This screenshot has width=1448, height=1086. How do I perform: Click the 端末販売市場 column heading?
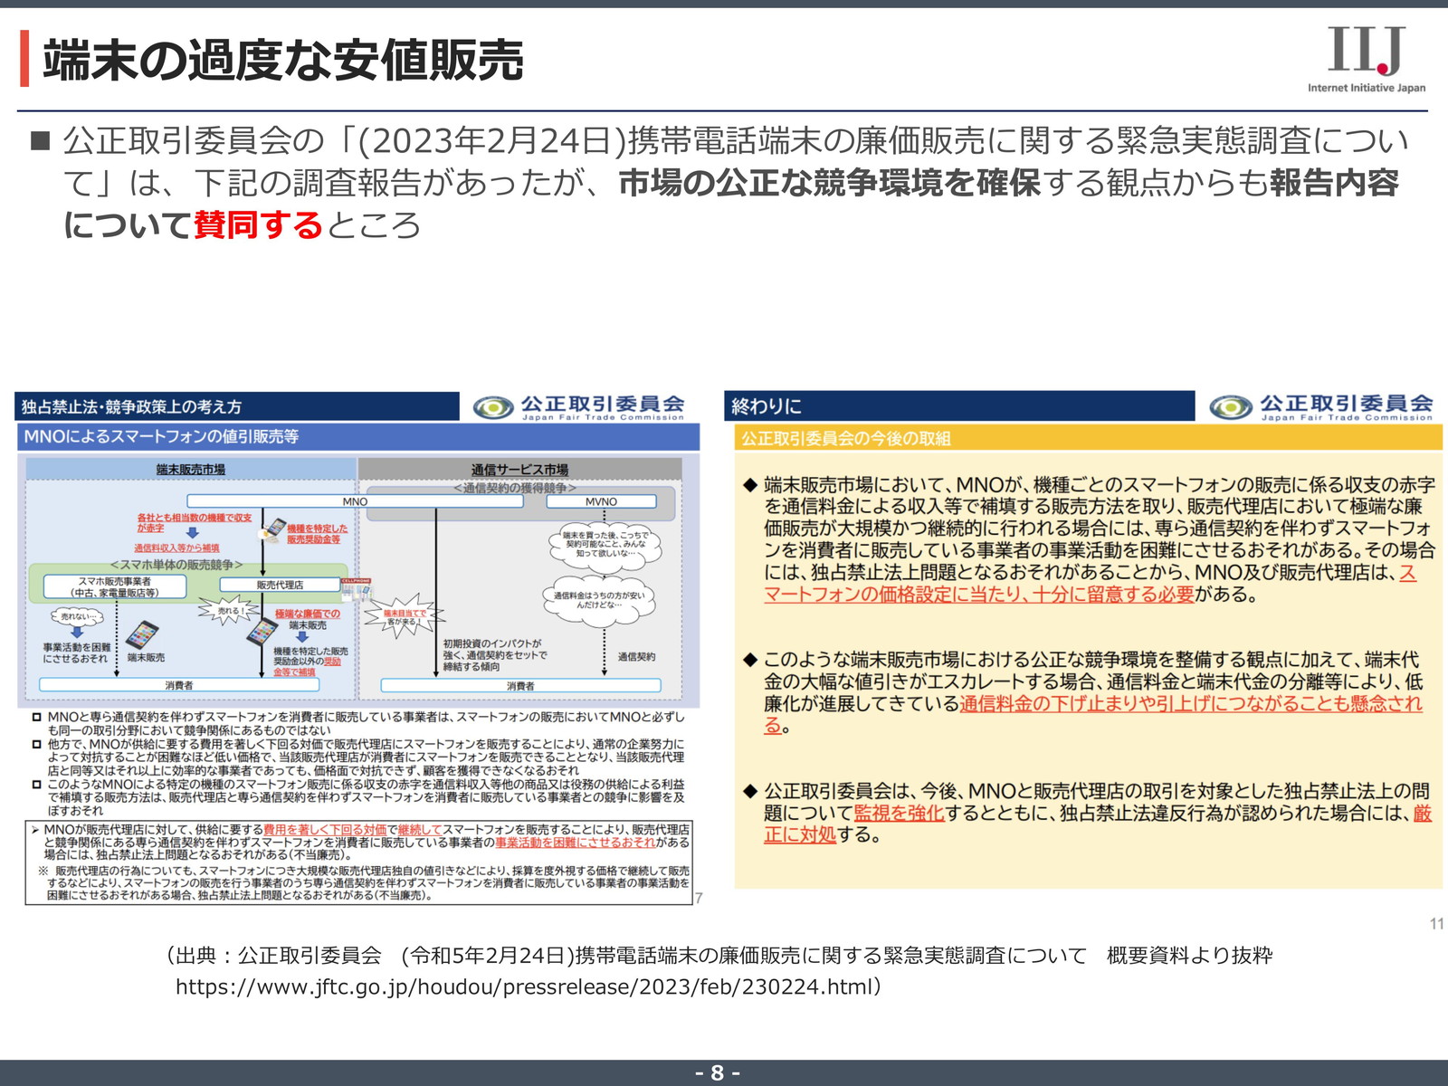pos(191,470)
